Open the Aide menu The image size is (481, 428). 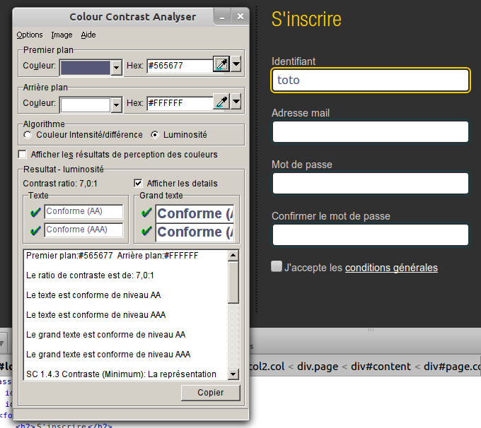click(x=88, y=35)
